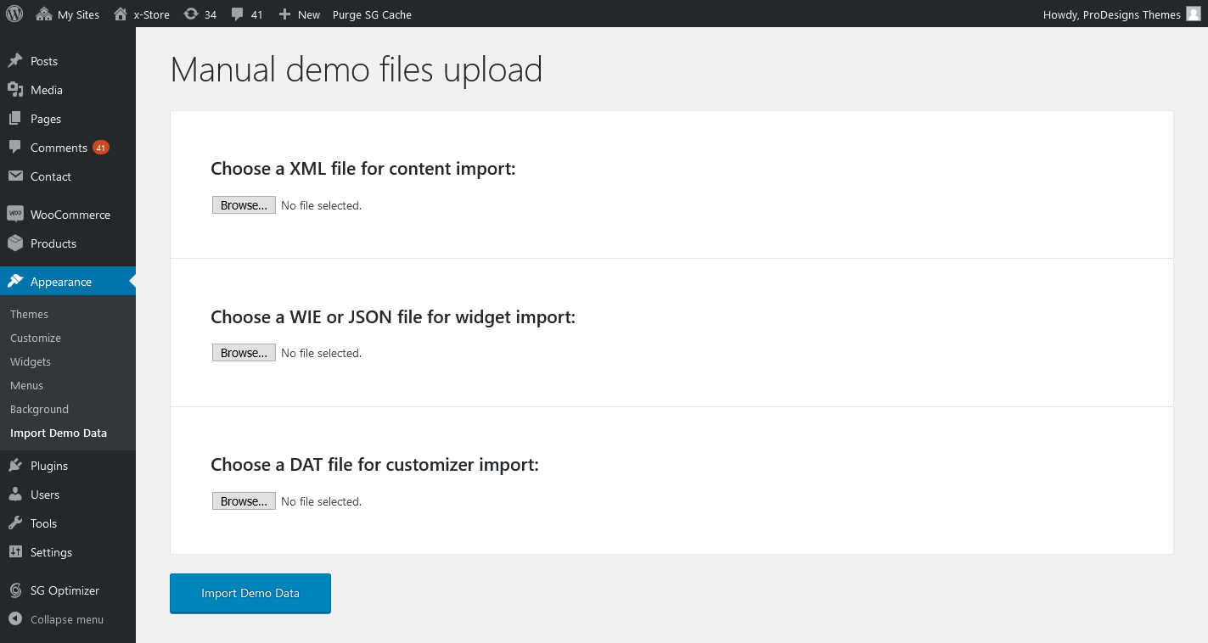Click the x-Store home icon

tap(121, 14)
